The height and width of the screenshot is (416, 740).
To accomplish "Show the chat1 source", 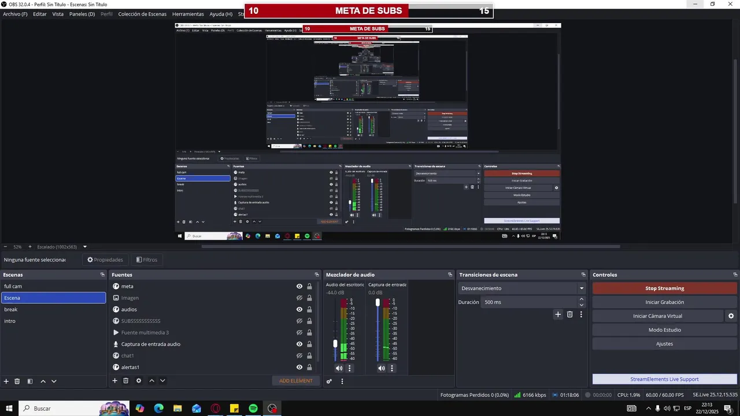I will click(x=299, y=355).
